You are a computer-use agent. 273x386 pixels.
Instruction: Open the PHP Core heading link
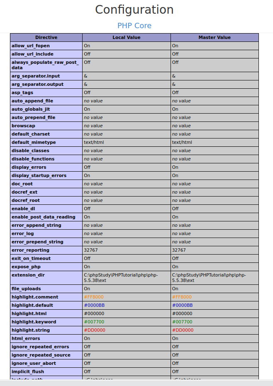tap(134, 26)
